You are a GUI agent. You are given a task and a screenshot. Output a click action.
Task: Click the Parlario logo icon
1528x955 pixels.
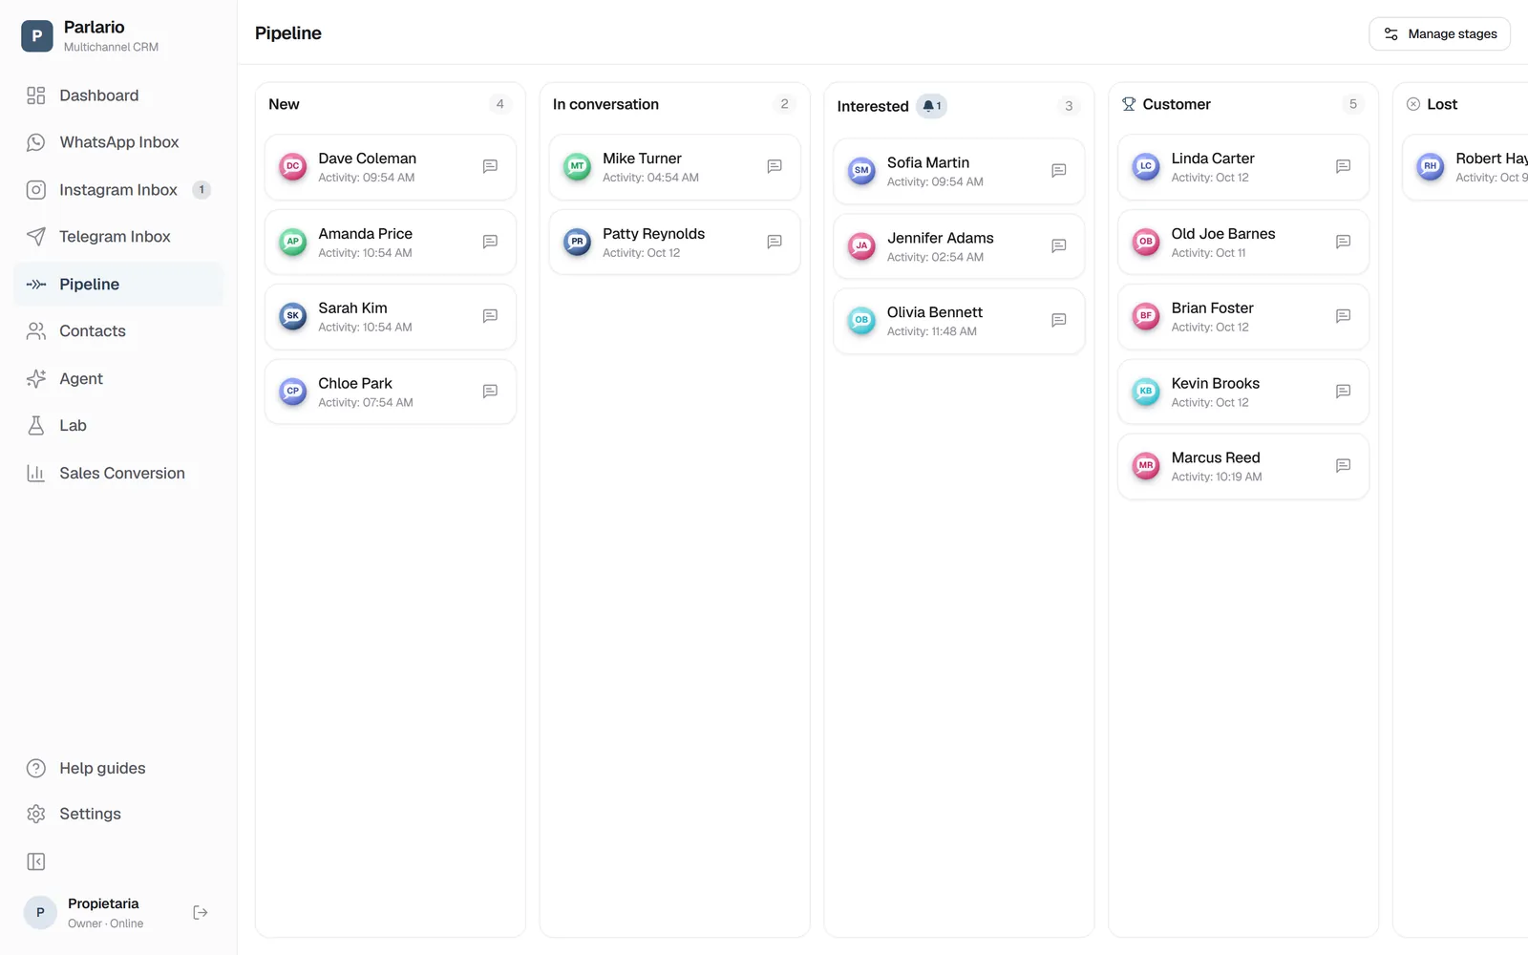(37, 36)
